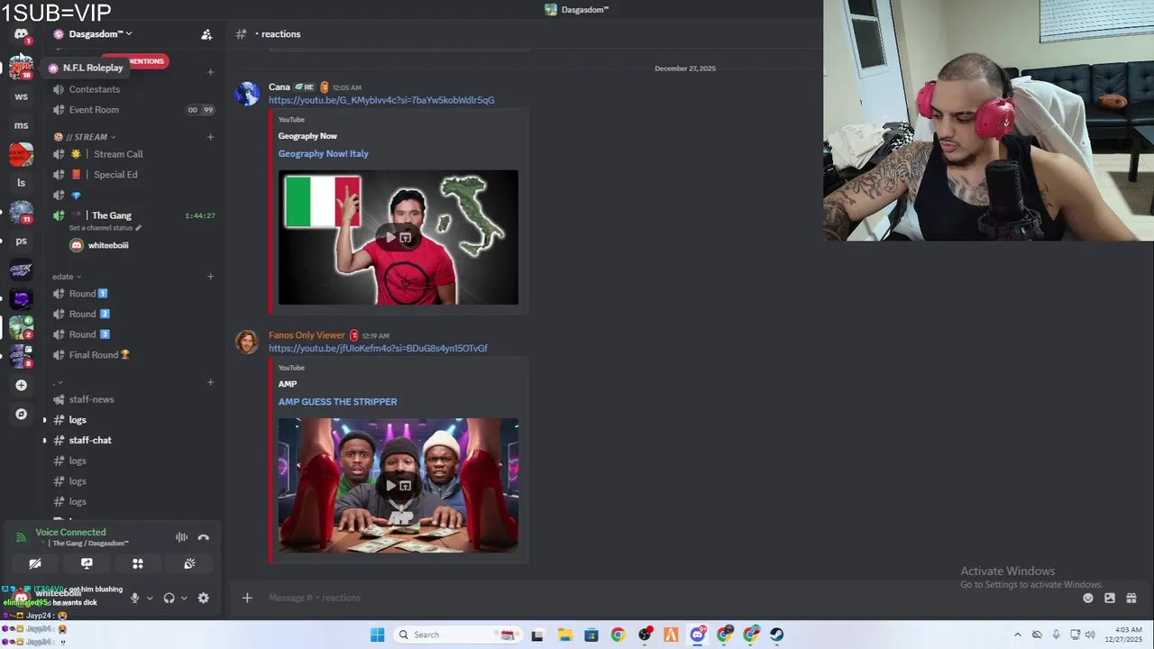Deafen with the headphones icon
The width and height of the screenshot is (1154, 649).
click(169, 598)
